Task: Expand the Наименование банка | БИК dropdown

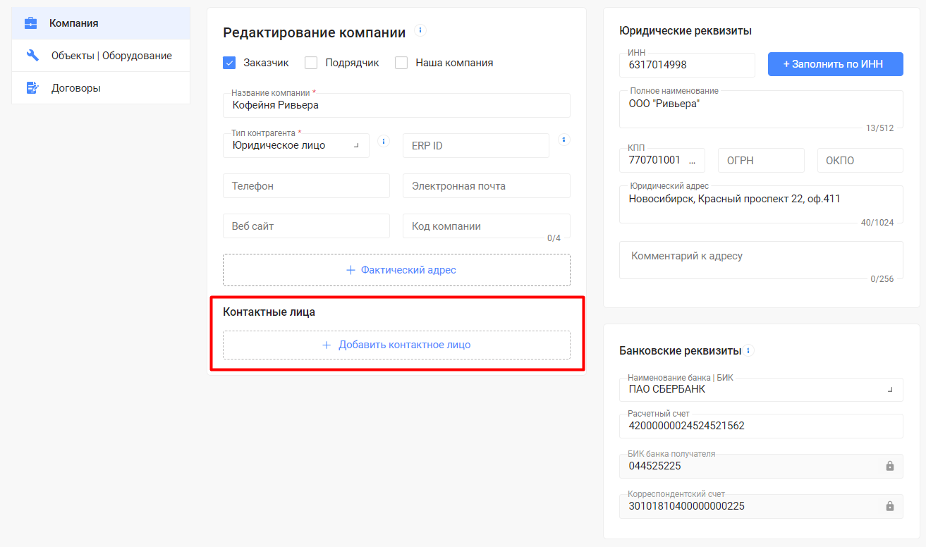Action: pos(761,389)
